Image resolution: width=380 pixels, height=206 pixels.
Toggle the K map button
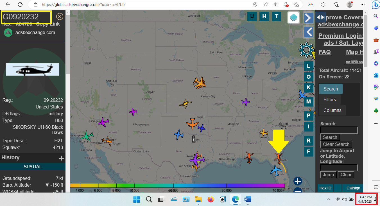pyautogui.click(x=308, y=87)
